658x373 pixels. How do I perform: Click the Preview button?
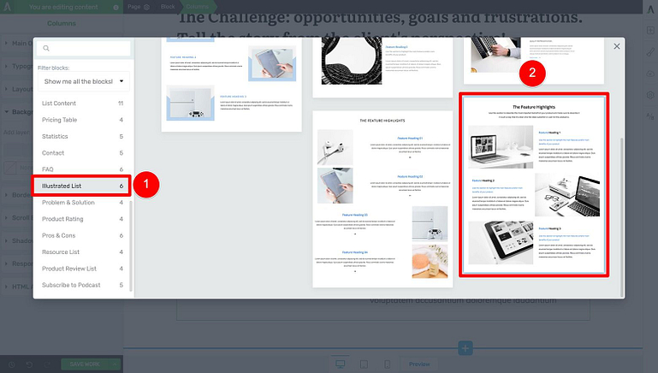point(419,364)
